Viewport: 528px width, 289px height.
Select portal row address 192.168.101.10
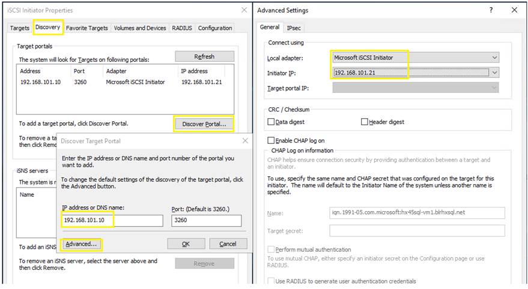coord(40,82)
